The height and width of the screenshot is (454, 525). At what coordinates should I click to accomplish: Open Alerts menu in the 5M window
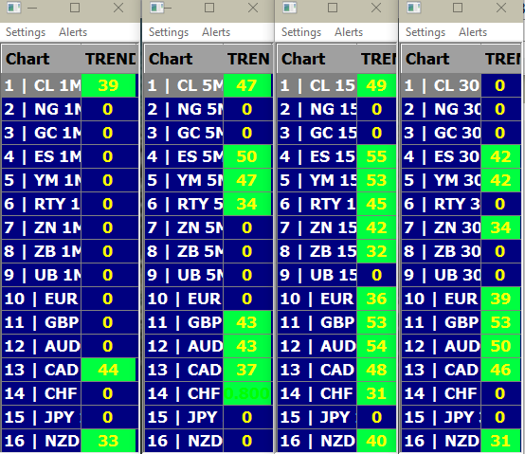click(x=216, y=32)
